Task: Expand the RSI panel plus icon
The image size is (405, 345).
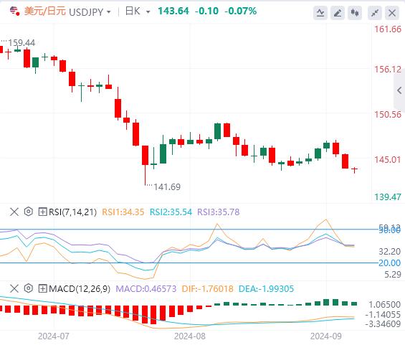Action: (42, 212)
